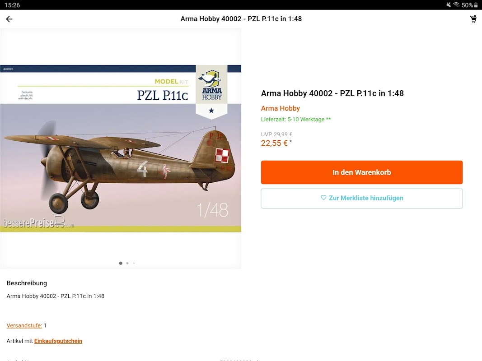Click the Lieferzeit 5-10 Werktage text

[x=296, y=120]
